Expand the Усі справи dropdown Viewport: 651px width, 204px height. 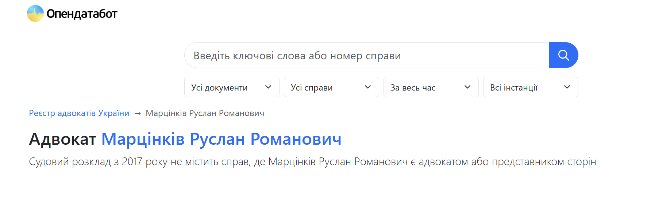click(331, 87)
